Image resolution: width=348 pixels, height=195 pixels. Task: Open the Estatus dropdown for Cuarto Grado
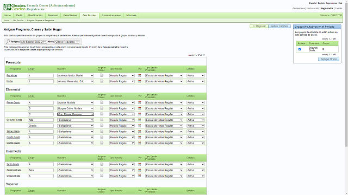coord(195,137)
